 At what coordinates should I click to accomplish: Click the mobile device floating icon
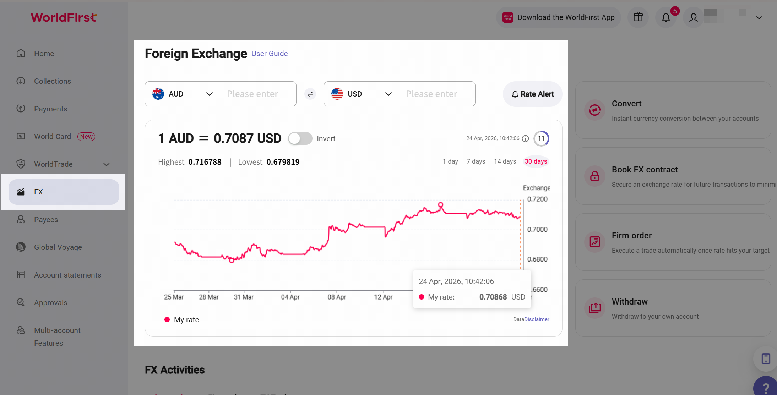[x=766, y=359]
